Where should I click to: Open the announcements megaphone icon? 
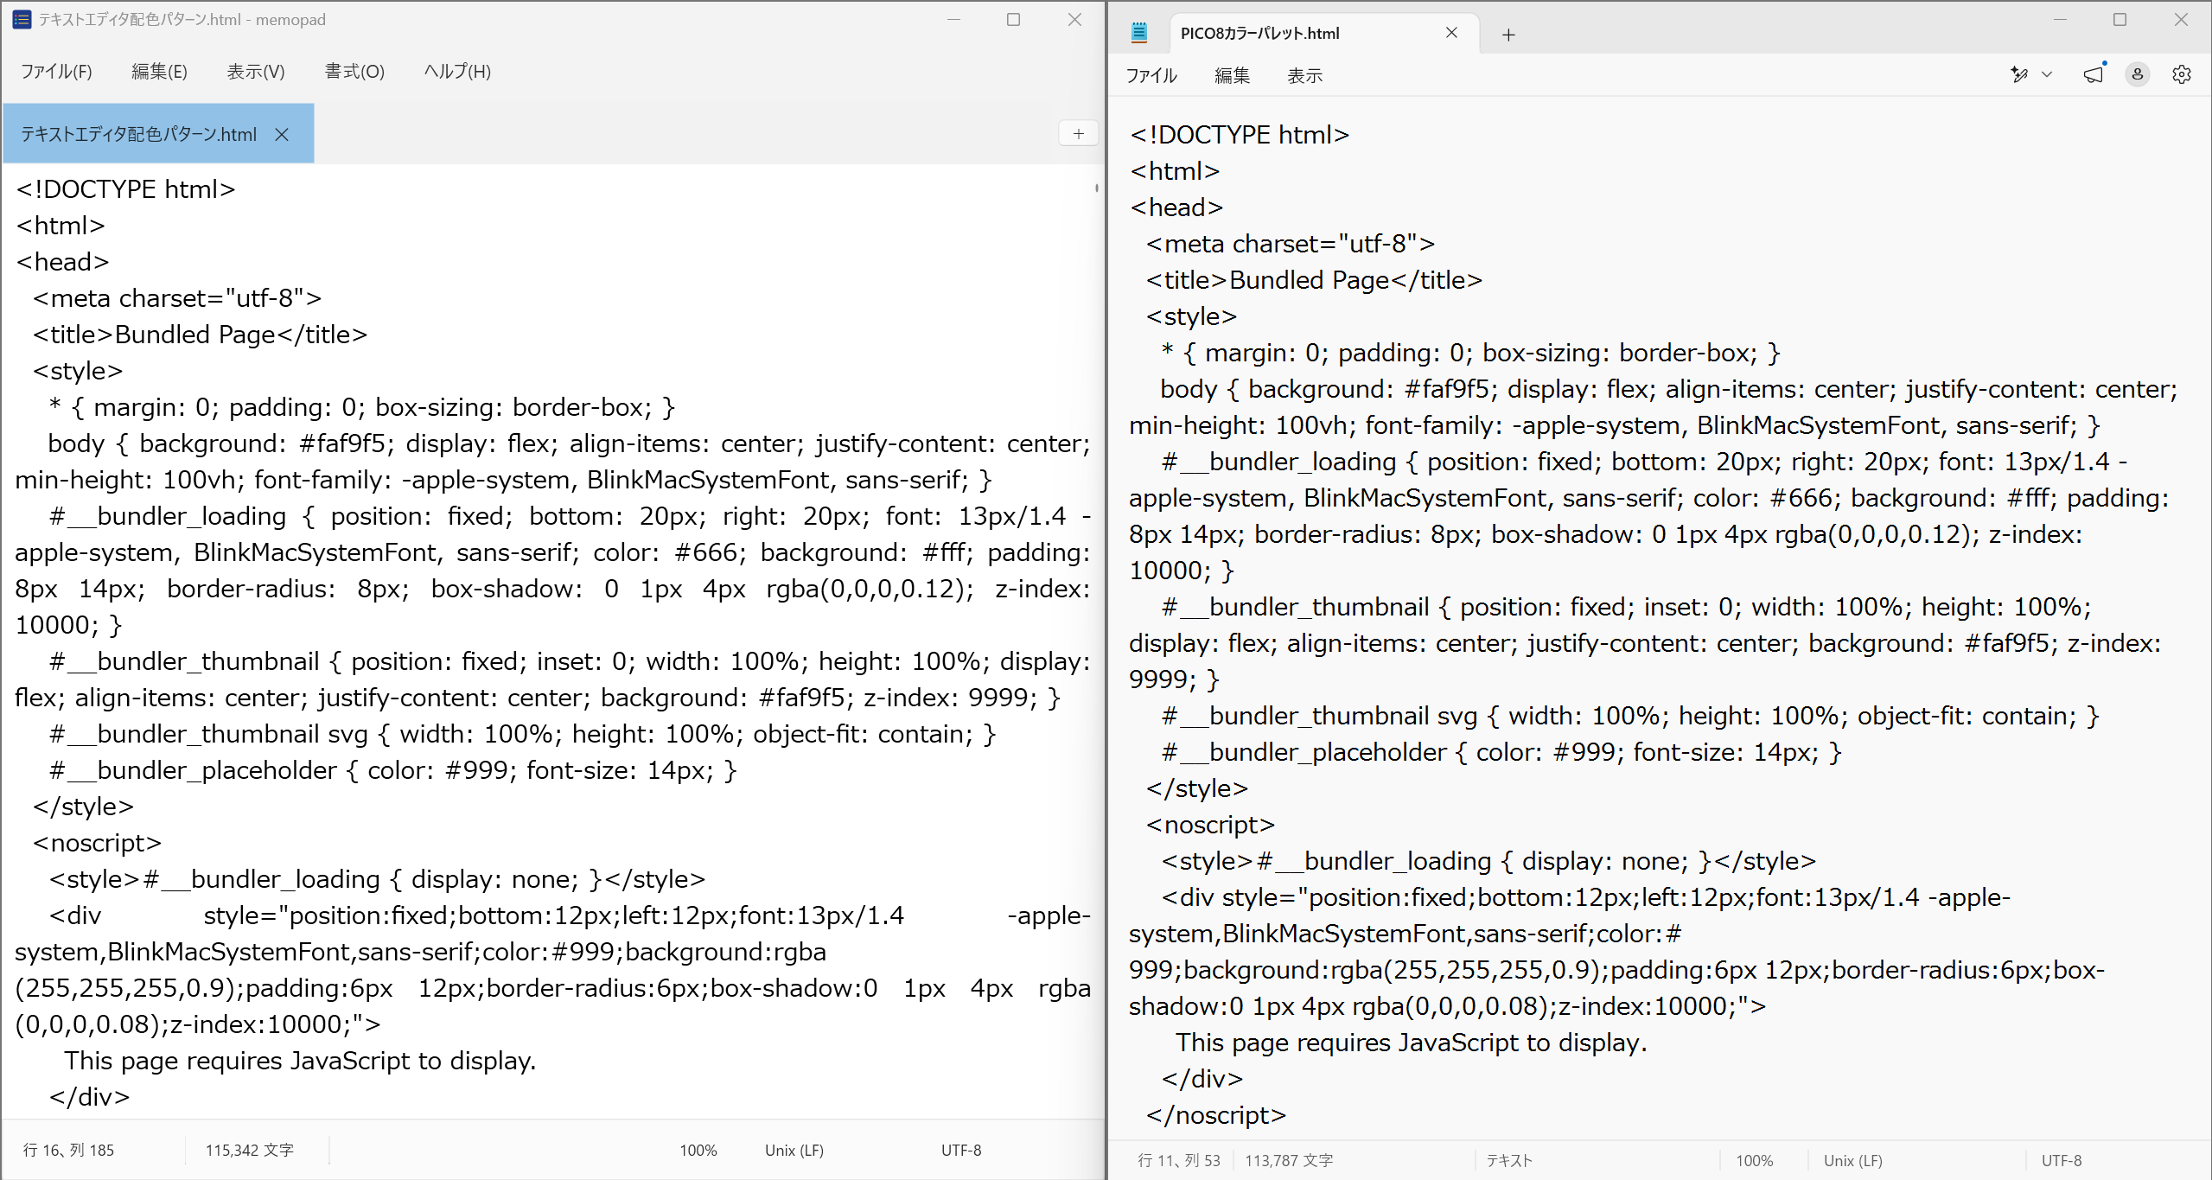[x=2094, y=74]
